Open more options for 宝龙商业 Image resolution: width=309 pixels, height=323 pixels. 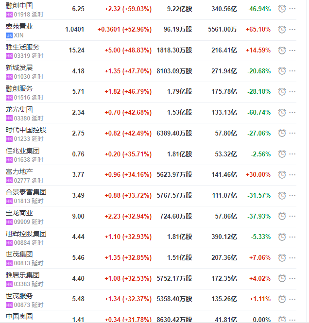[292, 216]
